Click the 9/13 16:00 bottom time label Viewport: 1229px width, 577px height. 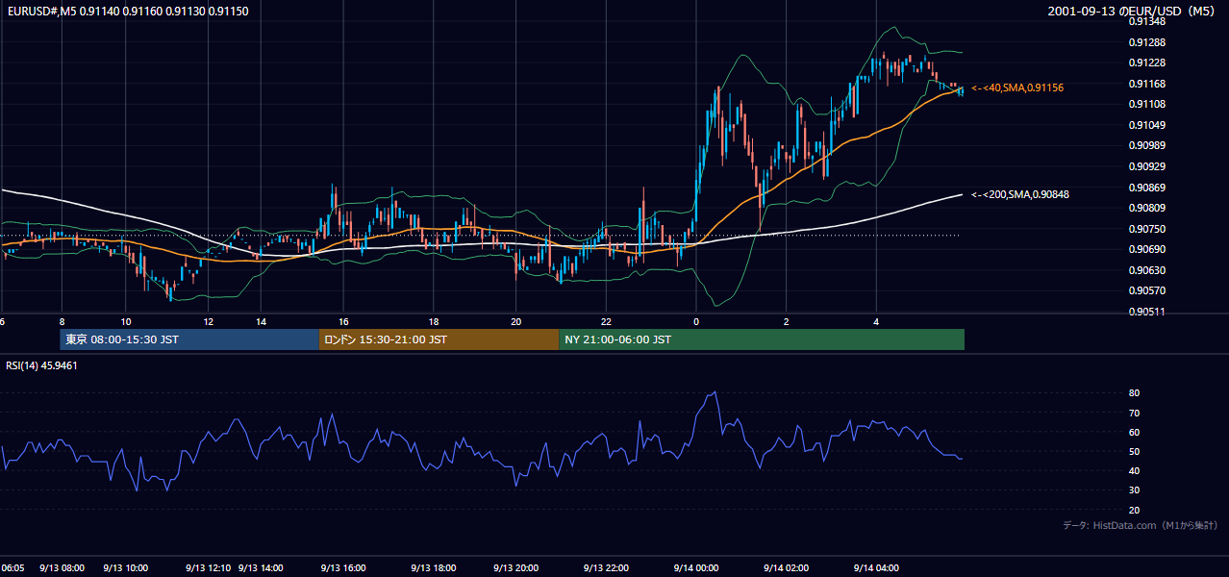tap(342, 568)
